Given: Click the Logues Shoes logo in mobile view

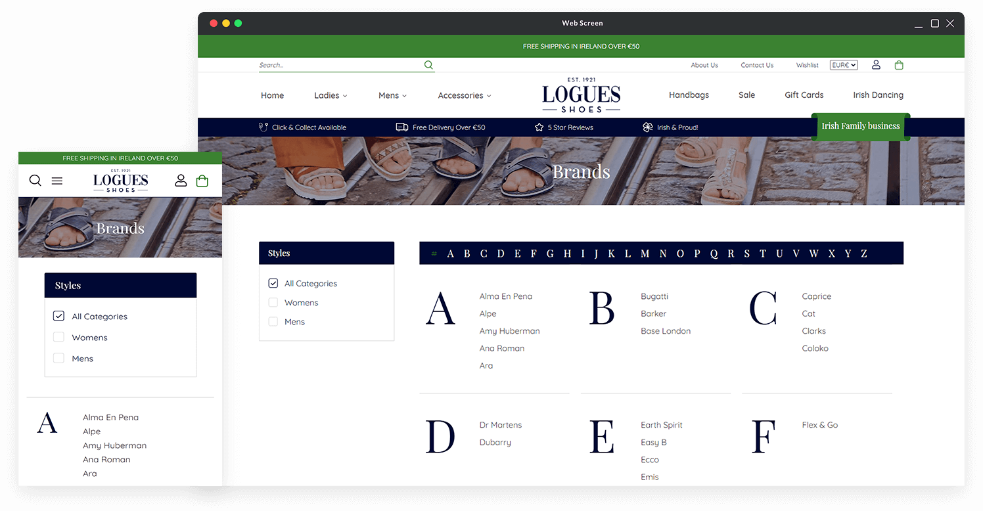Looking at the screenshot, I should pos(121,181).
